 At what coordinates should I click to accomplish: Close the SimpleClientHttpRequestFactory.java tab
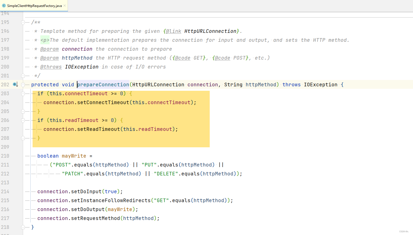(x=65, y=6)
